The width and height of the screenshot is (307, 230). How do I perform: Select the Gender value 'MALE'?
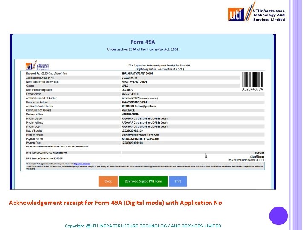(125, 86)
